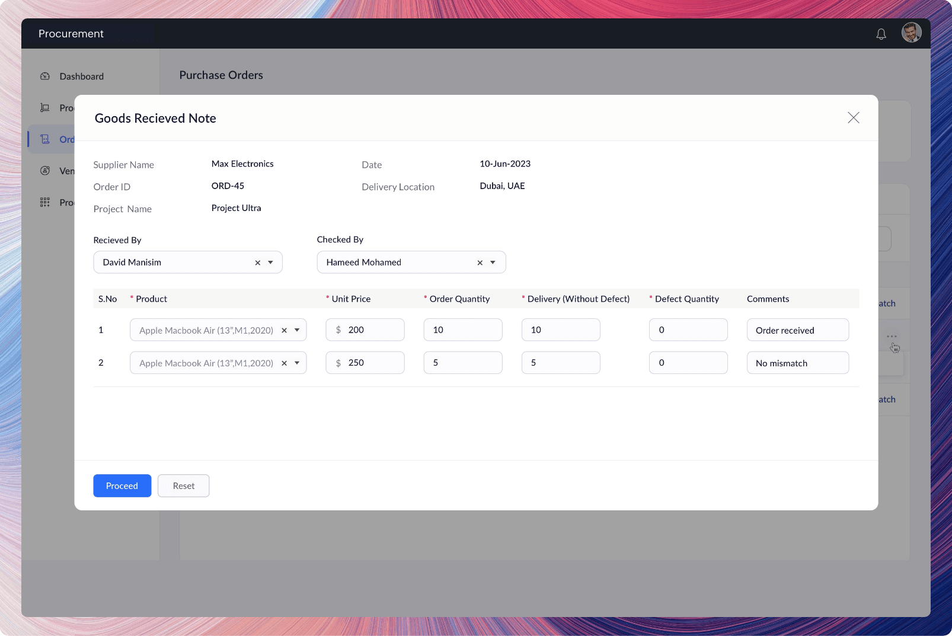
Task: Close the Goods Recieved Note dialog
Action: (853, 117)
